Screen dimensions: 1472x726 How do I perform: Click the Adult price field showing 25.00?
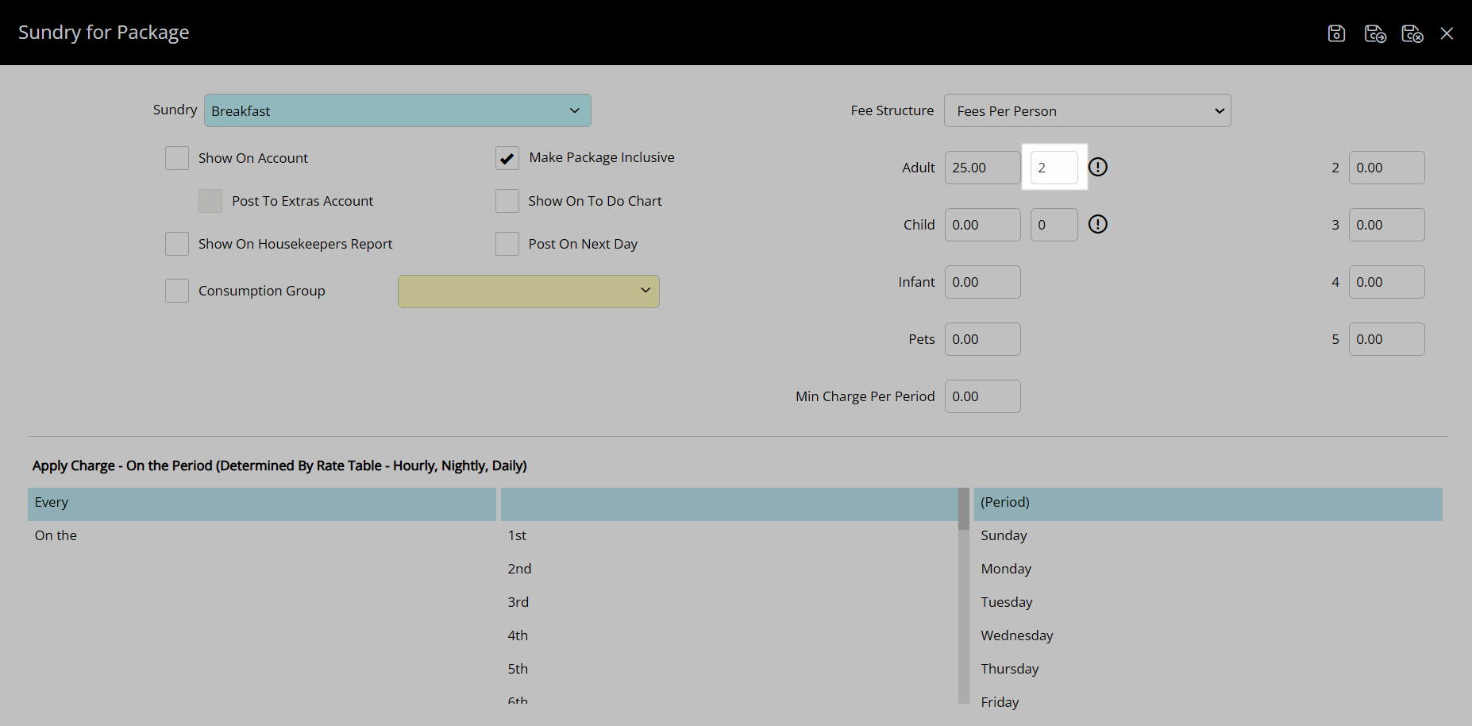(x=982, y=168)
